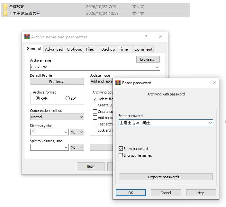Expand the Archive name dropdown

click(157, 67)
